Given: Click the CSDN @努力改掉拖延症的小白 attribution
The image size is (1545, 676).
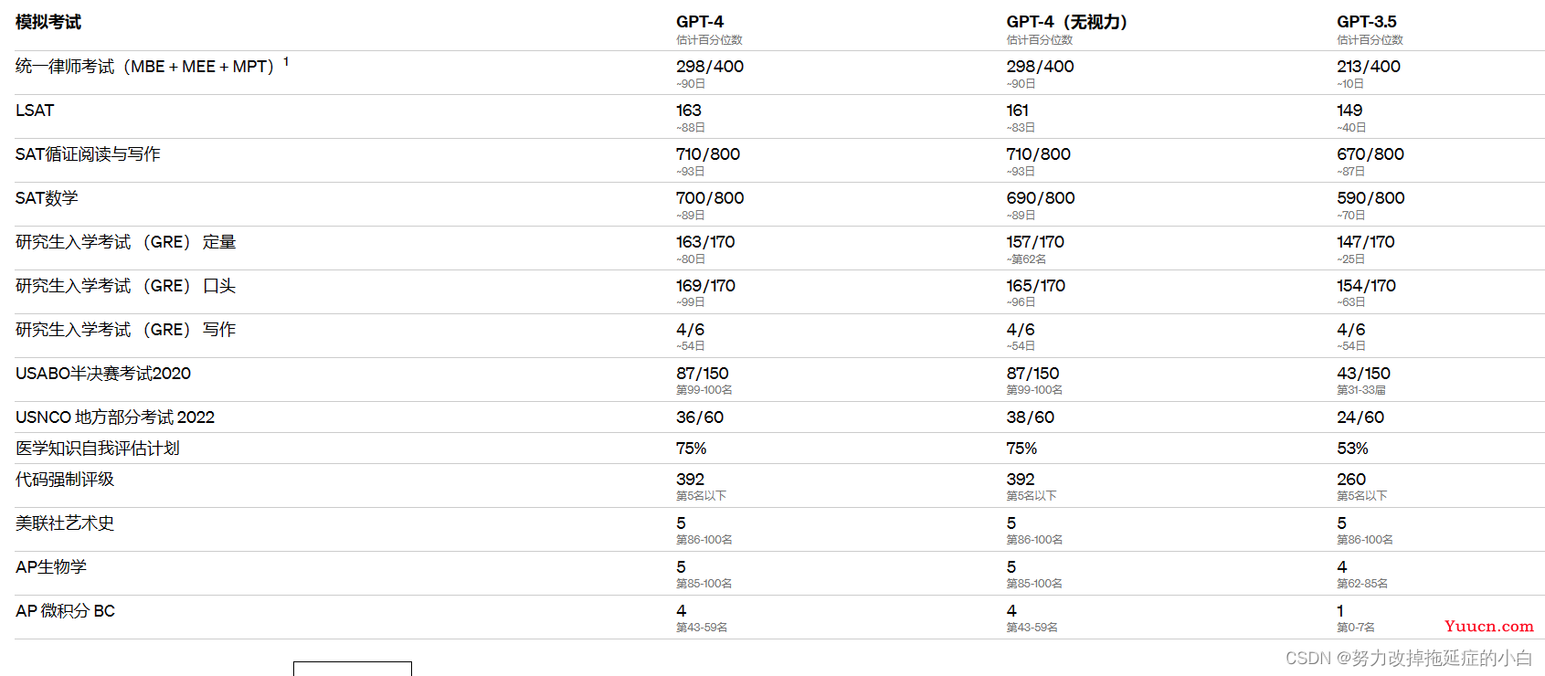Looking at the screenshot, I should [x=1408, y=658].
